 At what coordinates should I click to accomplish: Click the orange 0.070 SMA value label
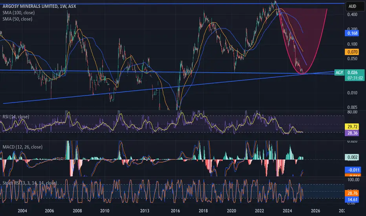pyautogui.click(x=352, y=52)
